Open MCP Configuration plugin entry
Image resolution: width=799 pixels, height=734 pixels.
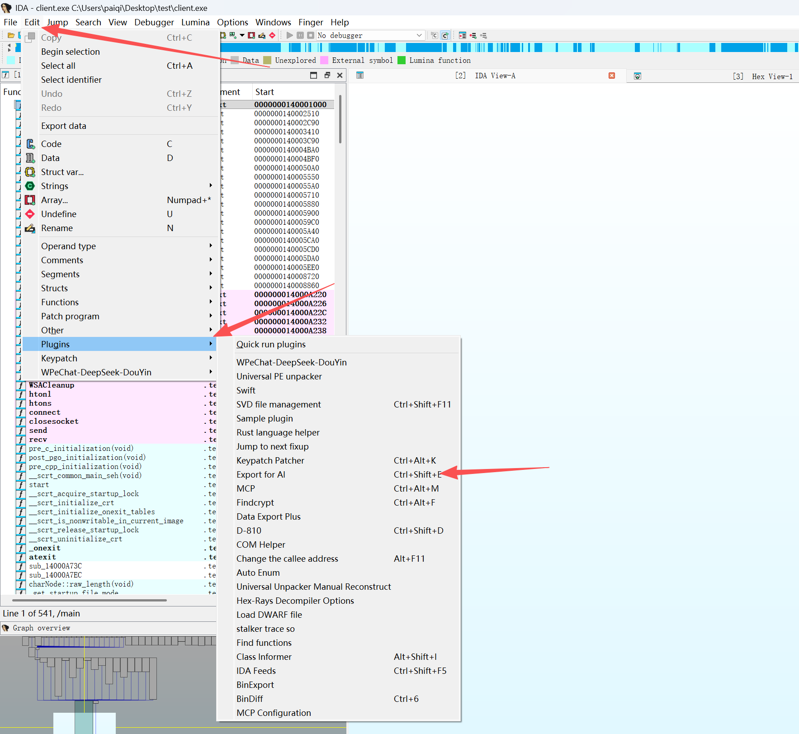point(339,713)
